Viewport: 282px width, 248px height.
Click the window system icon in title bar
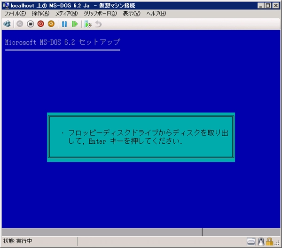pos(6,5)
